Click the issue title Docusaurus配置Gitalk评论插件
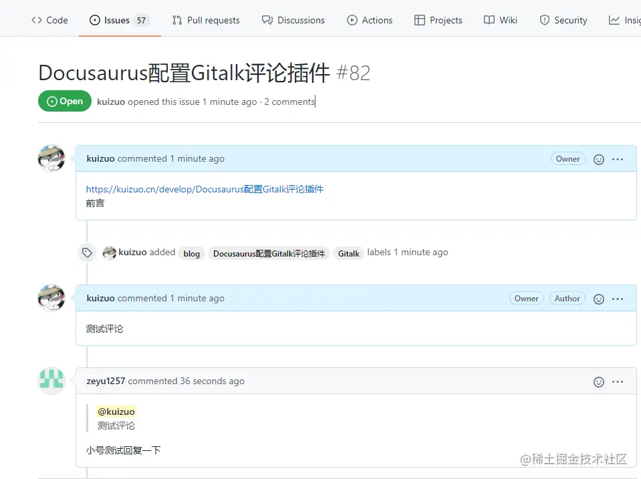Viewport: 641px width, 479px height. pos(184,73)
